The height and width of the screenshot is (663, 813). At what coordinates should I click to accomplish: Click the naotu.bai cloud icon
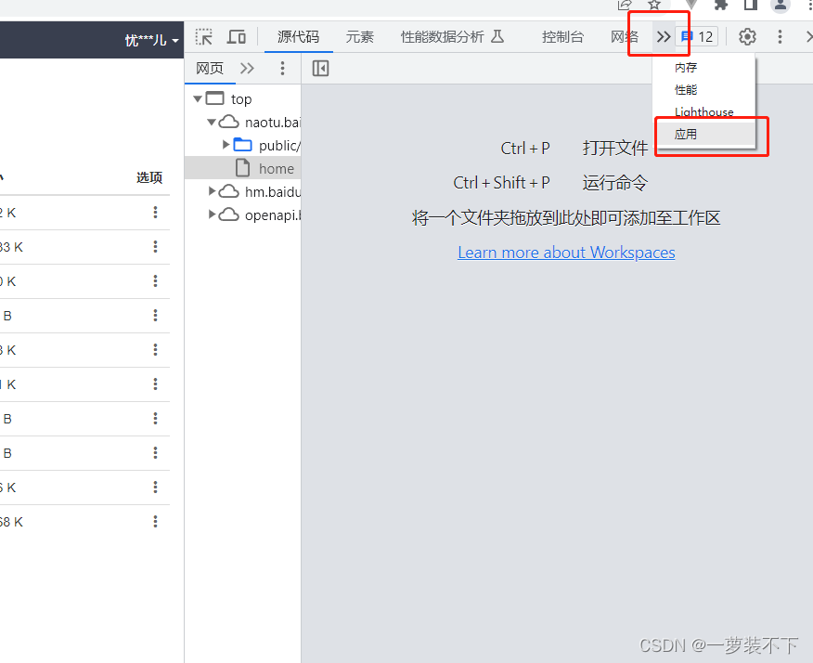(228, 122)
